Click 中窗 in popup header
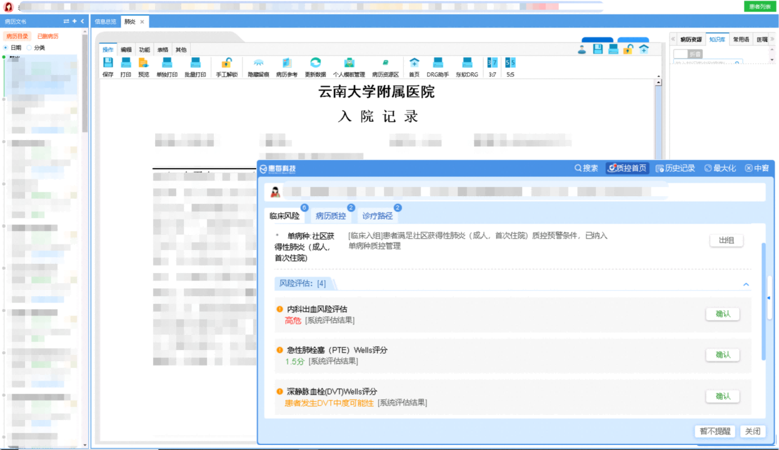Viewport: 779px width, 450px height. pyautogui.click(x=756, y=168)
